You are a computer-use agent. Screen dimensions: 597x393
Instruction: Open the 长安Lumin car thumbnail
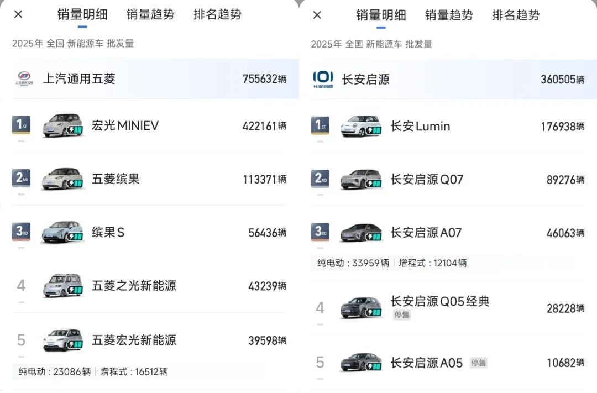[361, 126]
